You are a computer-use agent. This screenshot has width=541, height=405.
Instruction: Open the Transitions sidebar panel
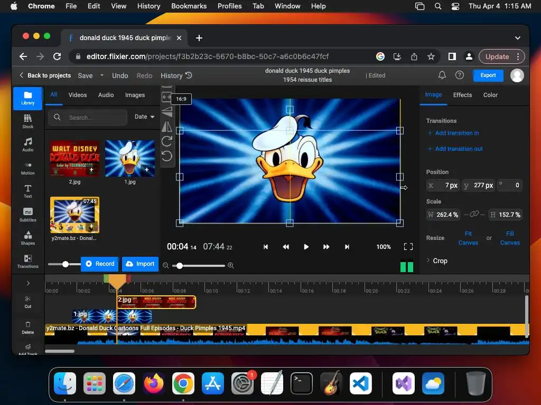pyautogui.click(x=27, y=261)
